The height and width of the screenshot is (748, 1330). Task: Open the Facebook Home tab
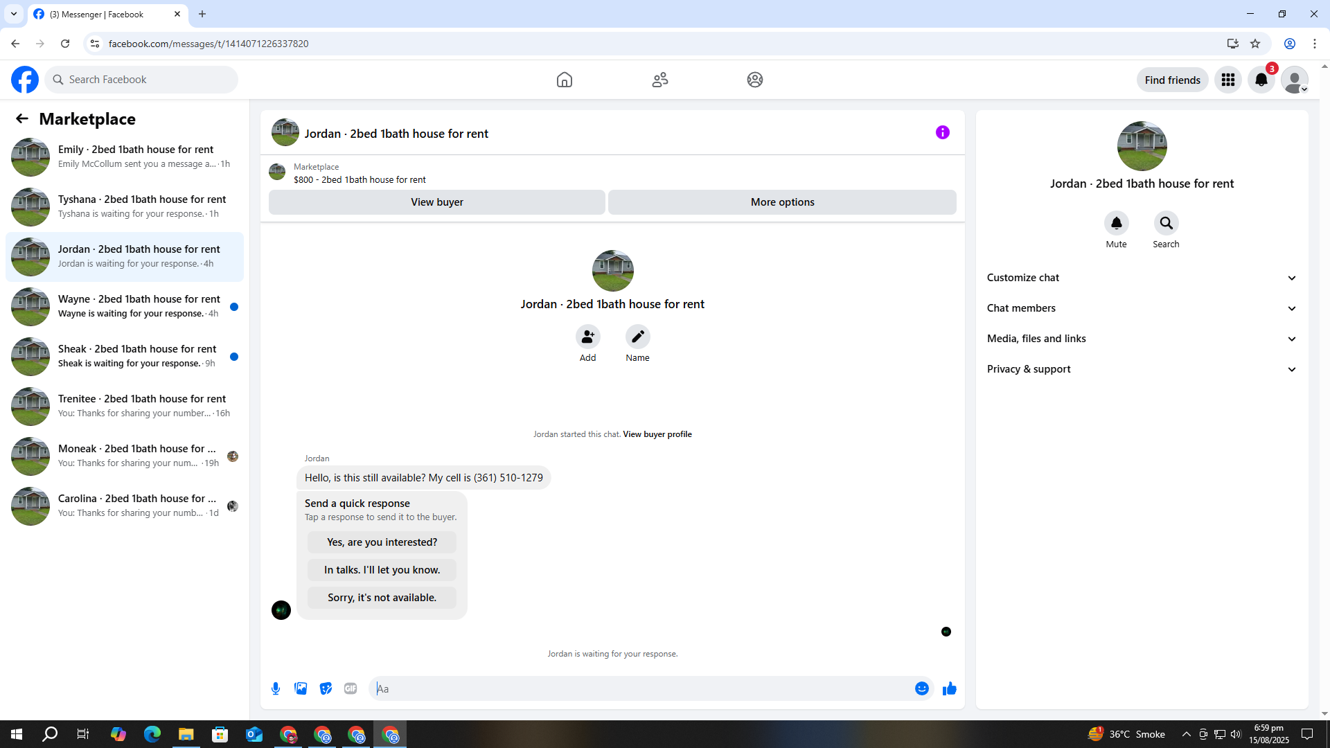coord(564,80)
